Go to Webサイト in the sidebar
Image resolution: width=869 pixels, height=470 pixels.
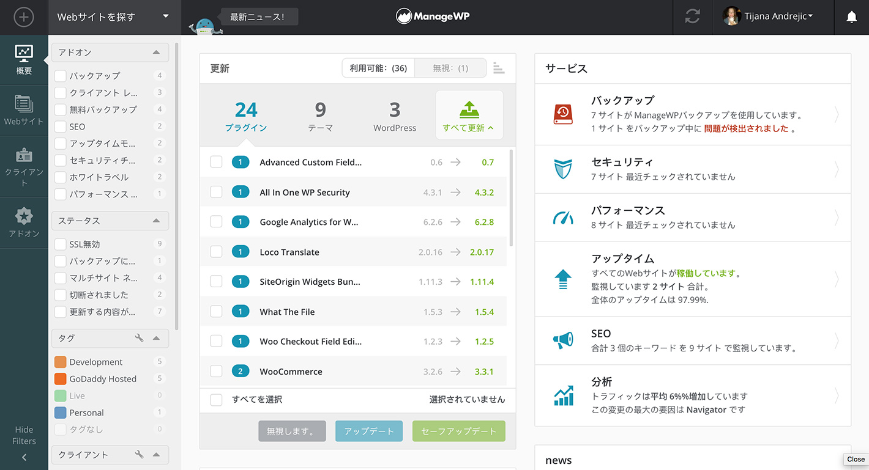click(x=24, y=110)
